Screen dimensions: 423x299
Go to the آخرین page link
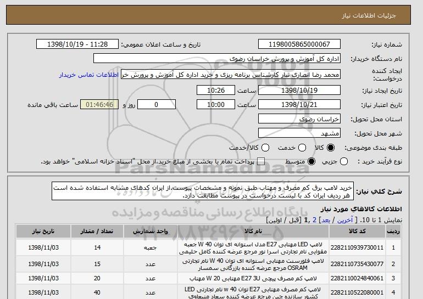coord(345,220)
